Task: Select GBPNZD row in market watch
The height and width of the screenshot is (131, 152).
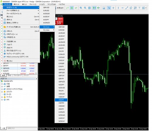Action: (18, 68)
